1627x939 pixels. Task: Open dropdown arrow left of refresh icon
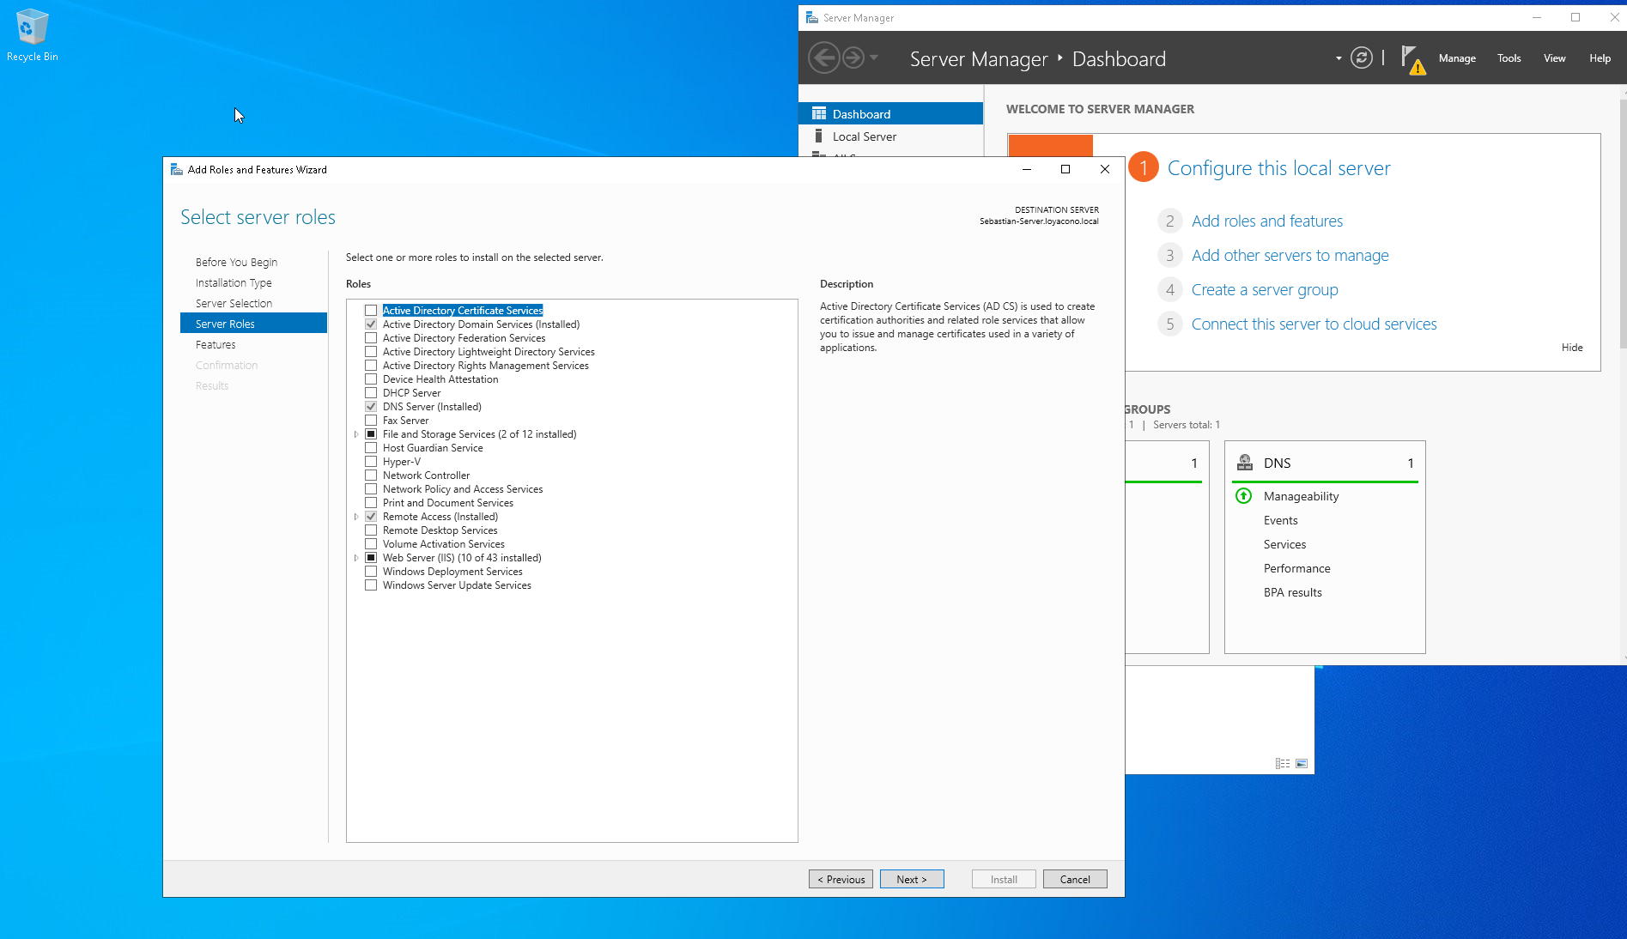tap(1339, 58)
